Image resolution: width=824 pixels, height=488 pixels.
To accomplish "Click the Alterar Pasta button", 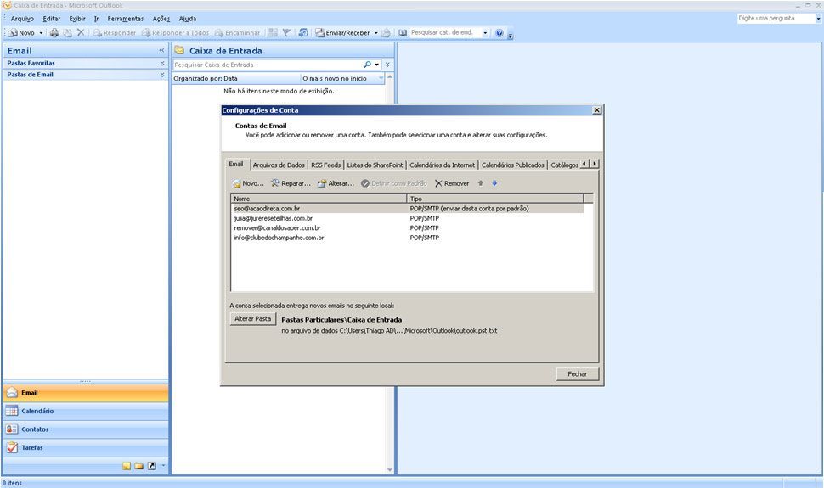I will click(x=253, y=319).
